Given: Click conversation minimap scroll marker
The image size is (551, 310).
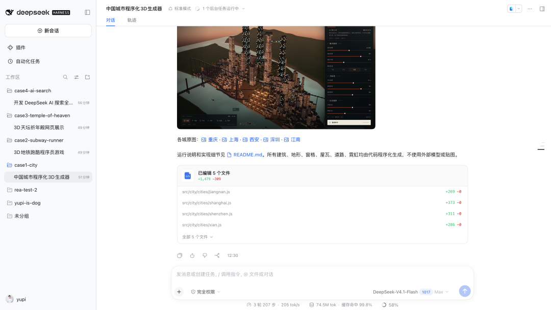Looking at the screenshot, I should 541,149.
